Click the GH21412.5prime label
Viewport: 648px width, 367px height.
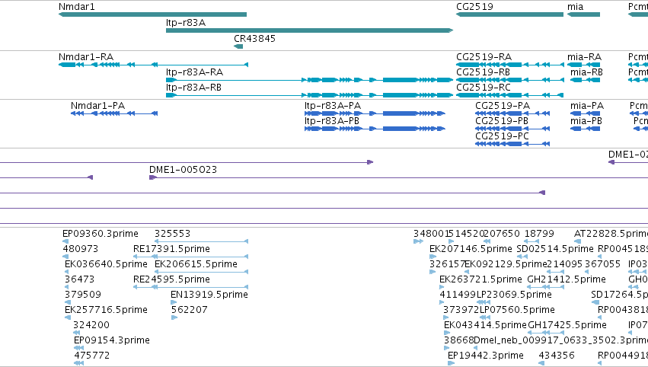tap(567, 279)
